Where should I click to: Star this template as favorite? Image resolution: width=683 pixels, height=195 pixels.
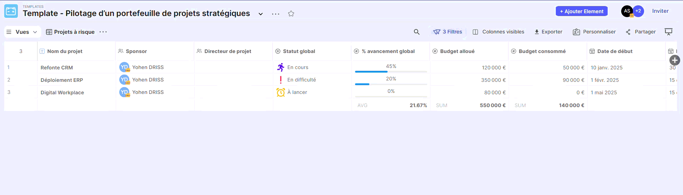point(291,14)
